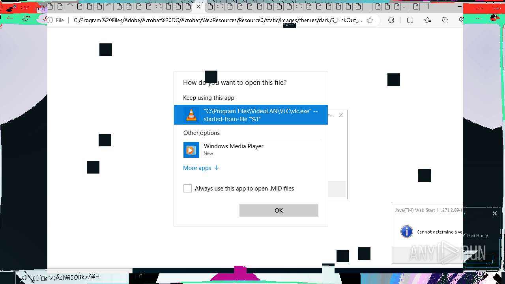
Task: Open the Extensions puzzle icon
Action: pyautogui.click(x=391, y=20)
